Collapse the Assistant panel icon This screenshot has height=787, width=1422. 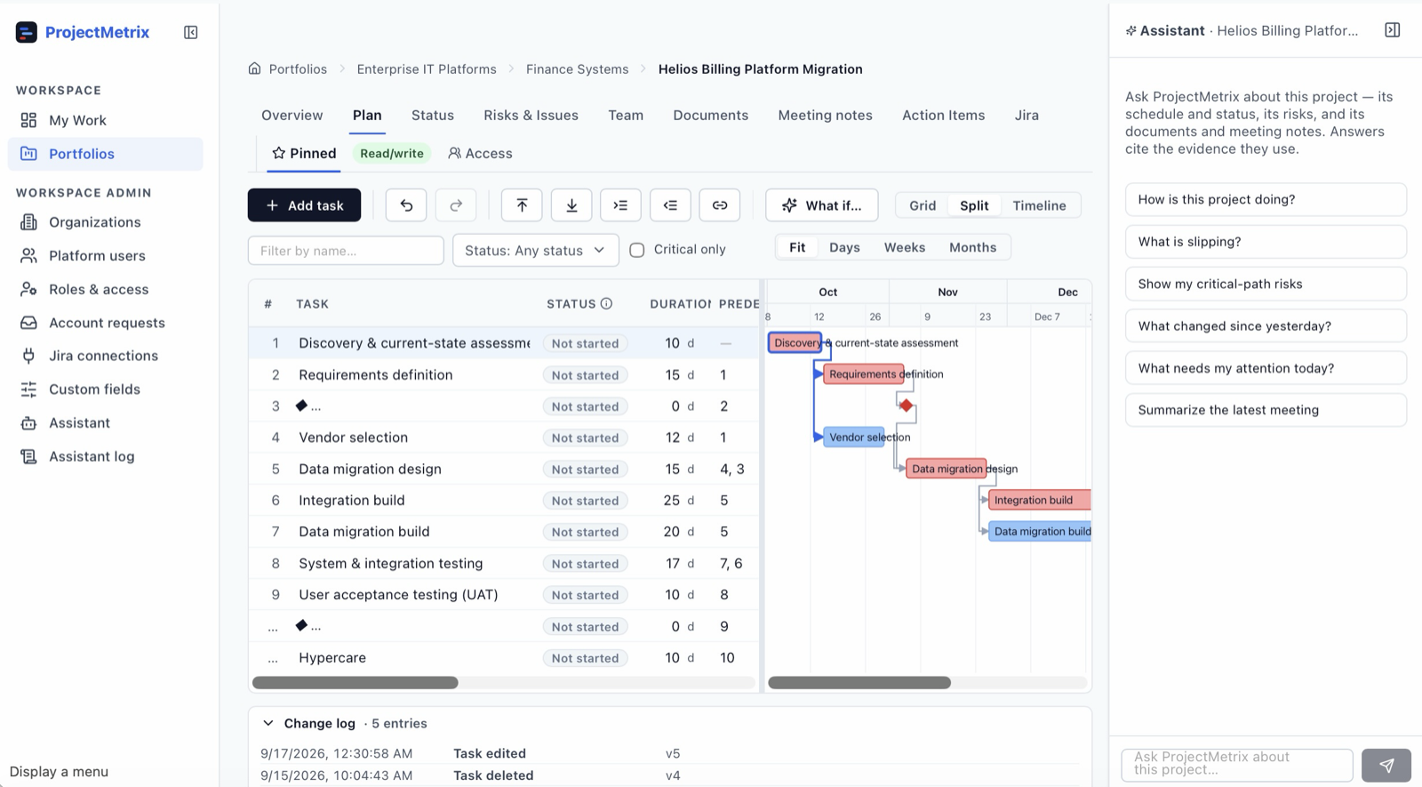point(1392,30)
